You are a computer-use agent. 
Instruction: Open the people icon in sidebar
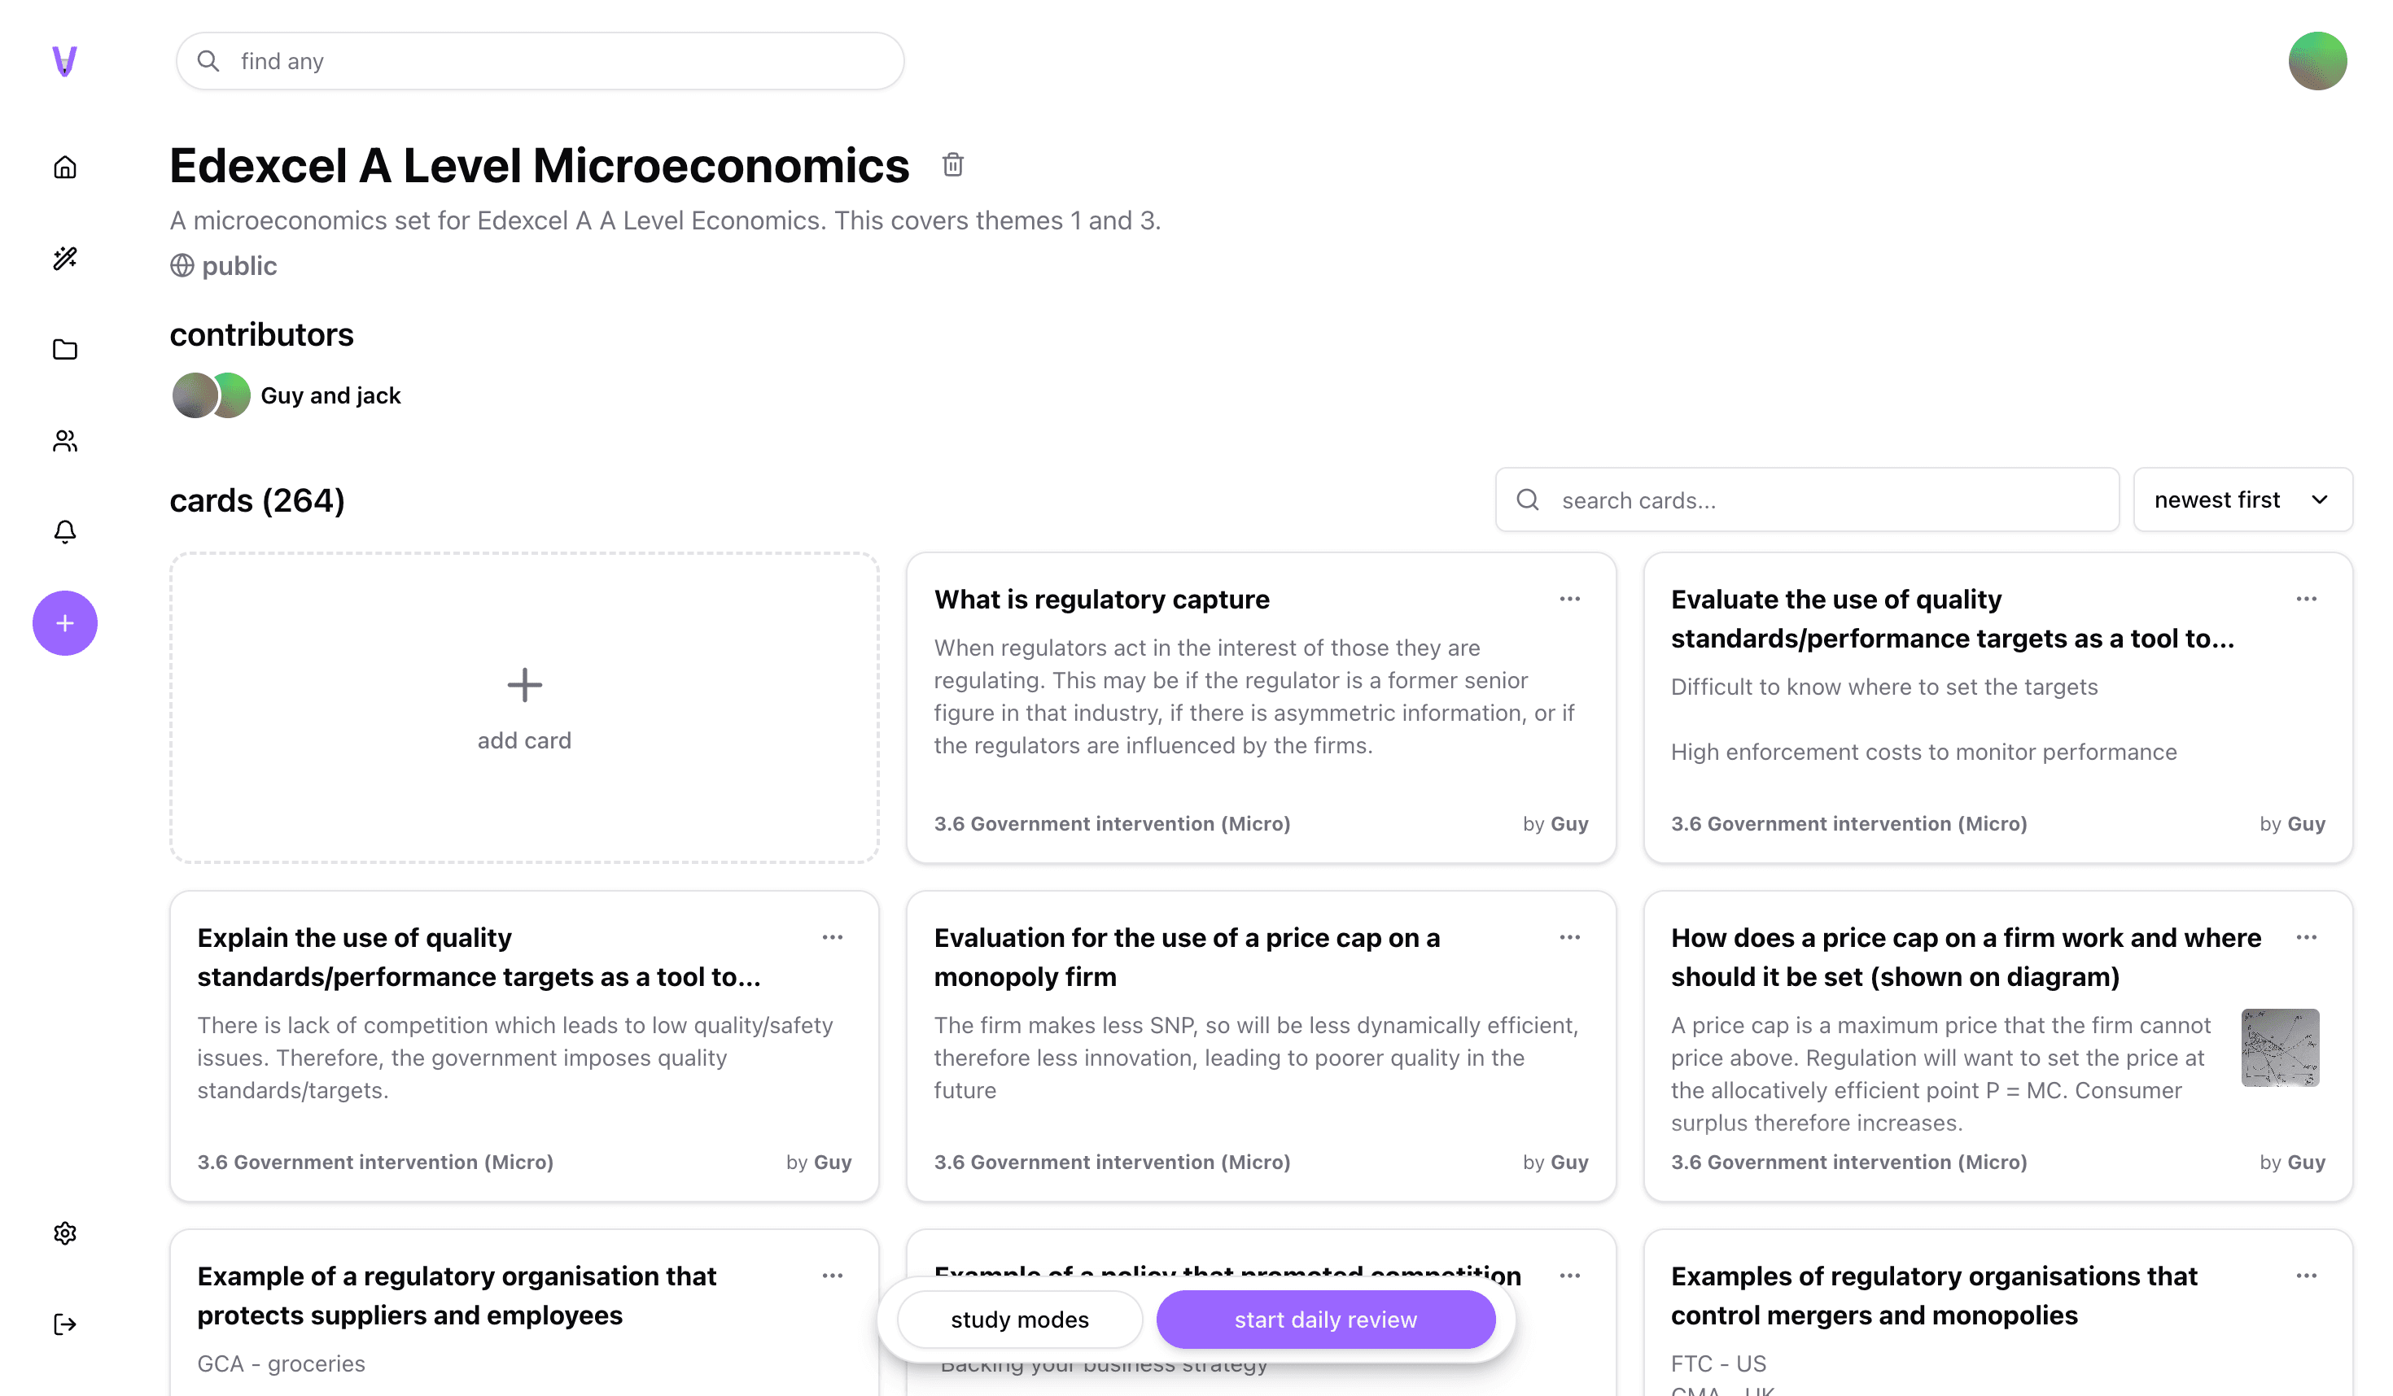(64, 440)
